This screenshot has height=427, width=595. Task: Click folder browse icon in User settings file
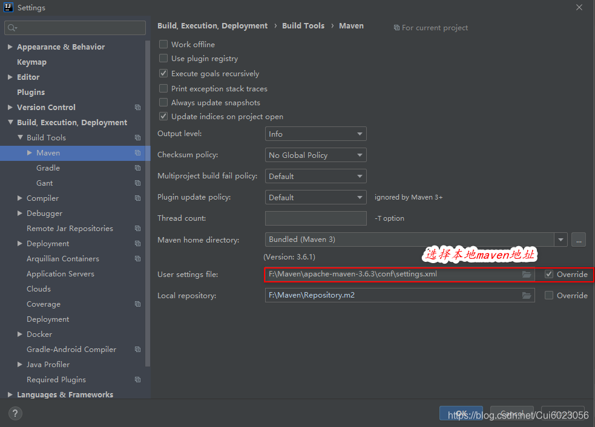point(527,274)
